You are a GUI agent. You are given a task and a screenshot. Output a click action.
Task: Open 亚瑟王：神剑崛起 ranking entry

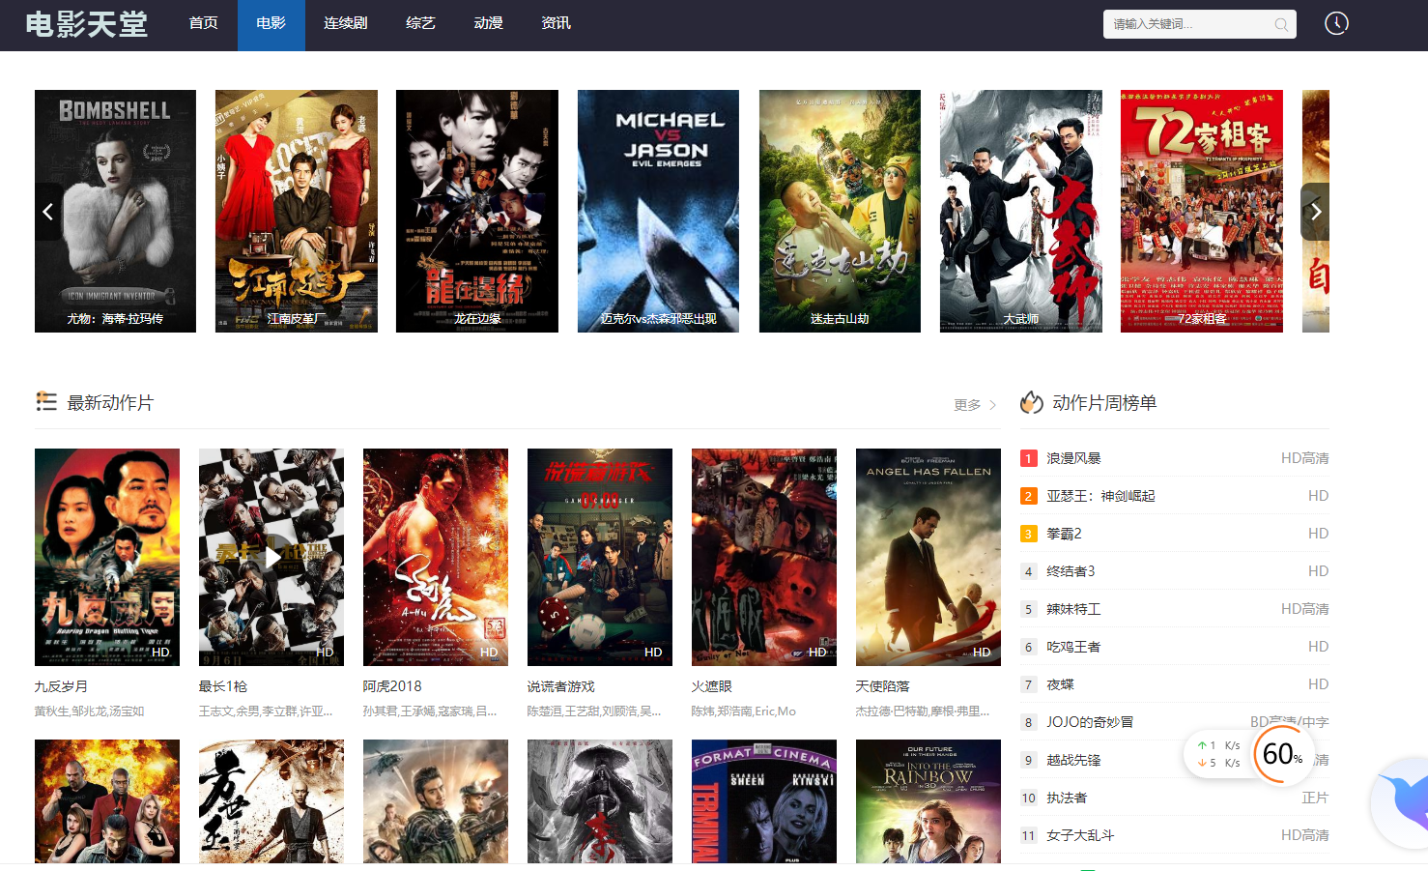point(1100,496)
